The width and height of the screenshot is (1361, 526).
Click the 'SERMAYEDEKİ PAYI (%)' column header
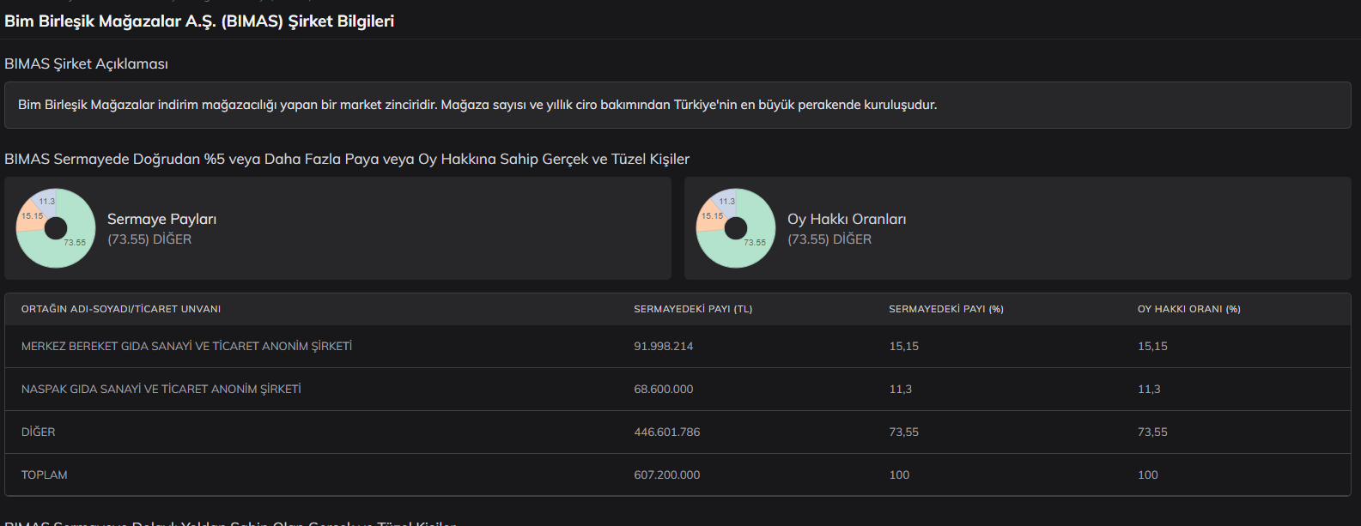click(x=946, y=309)
